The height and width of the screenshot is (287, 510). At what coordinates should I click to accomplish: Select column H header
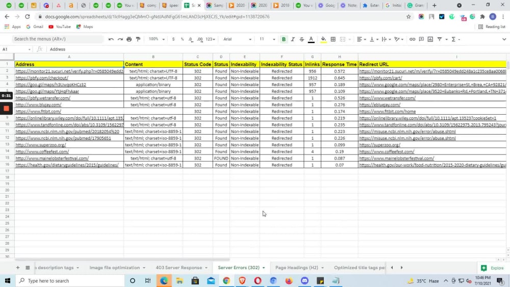(x=339, y=57)
